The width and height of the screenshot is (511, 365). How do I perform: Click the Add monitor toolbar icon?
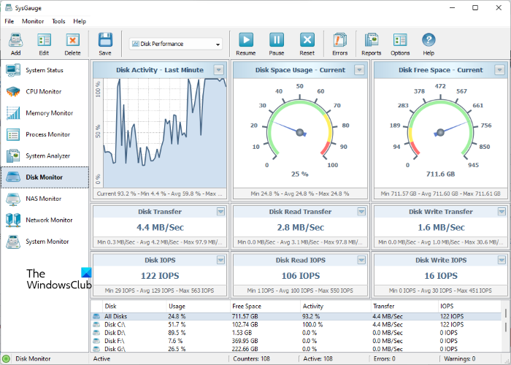click(15, 40)
